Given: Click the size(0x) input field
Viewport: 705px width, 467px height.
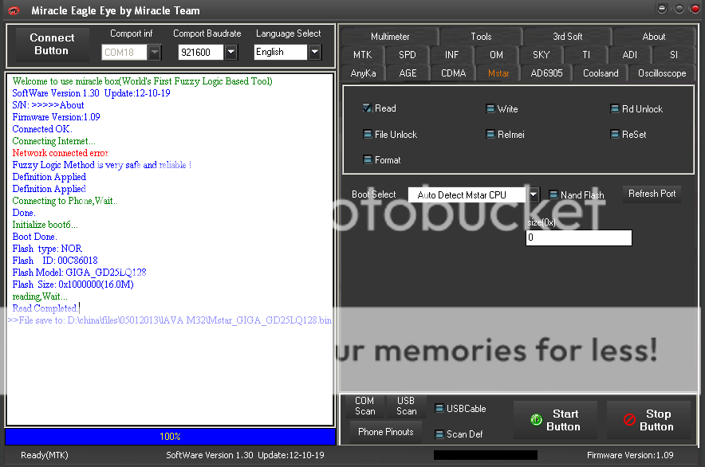Looking at the screenshot, I should 579,237.
